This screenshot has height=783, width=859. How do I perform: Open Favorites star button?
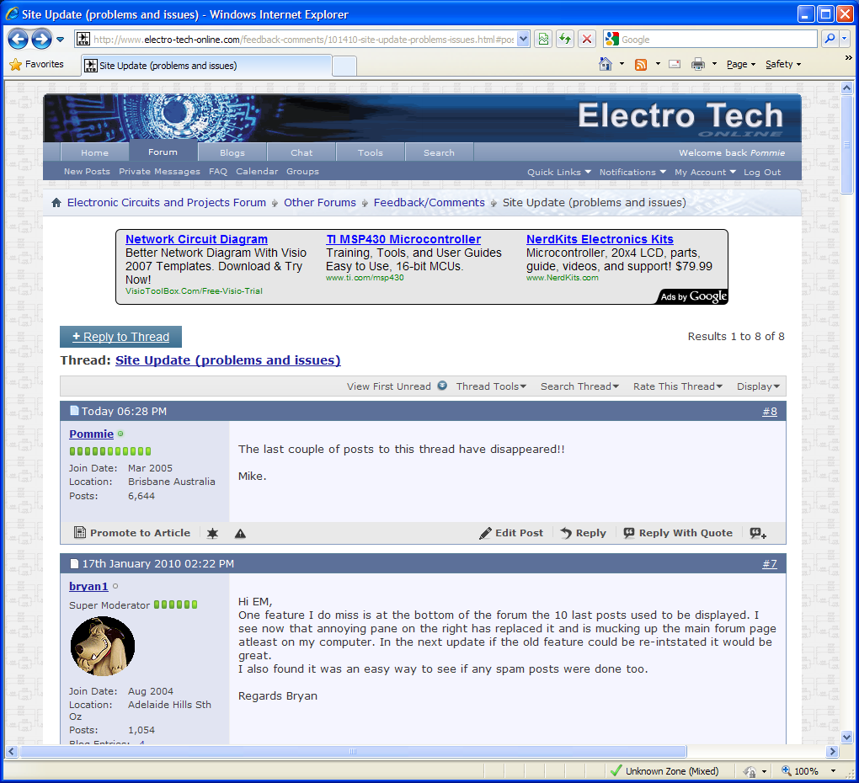pos(37,65)
